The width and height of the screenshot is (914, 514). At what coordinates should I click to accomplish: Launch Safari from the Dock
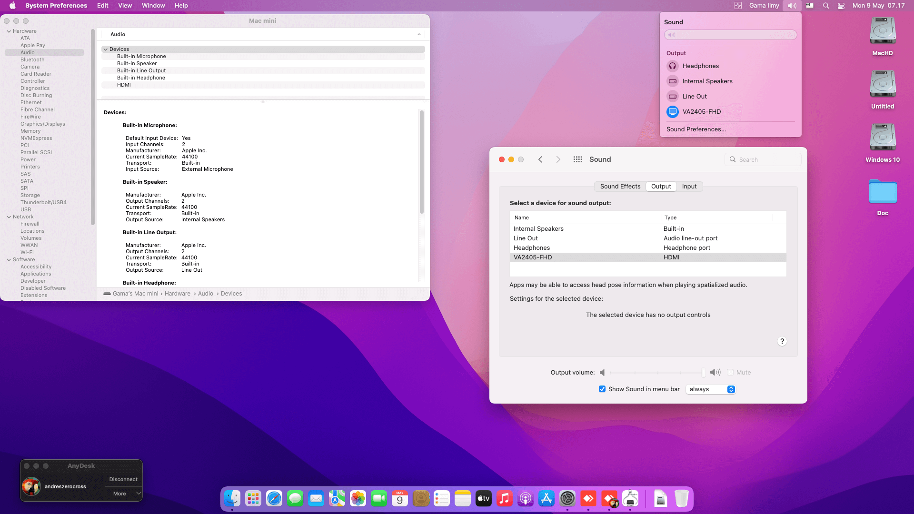click(x=274, y=498)
